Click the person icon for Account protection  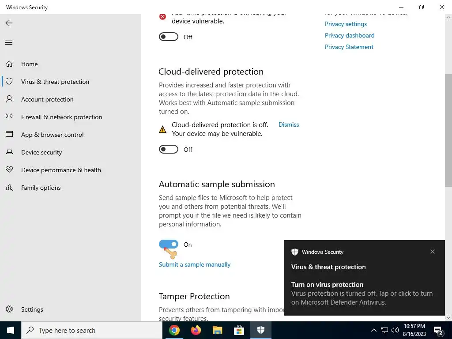[9, 99]
